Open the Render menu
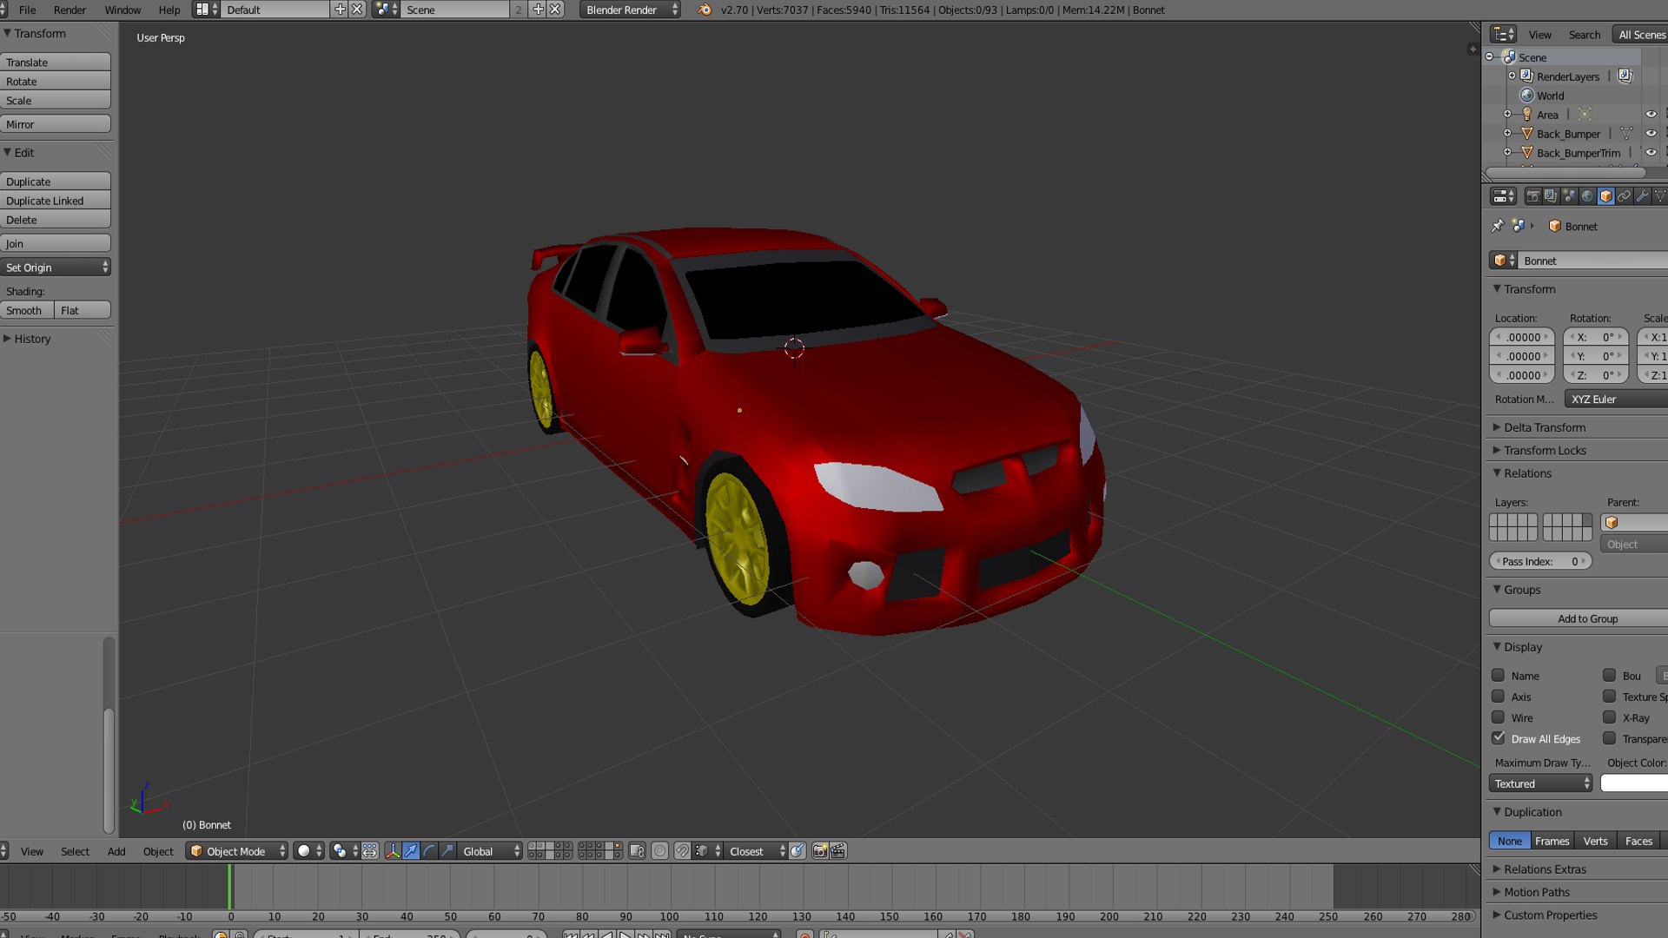Screen dimensions: 1668x938 click(69, 10)
